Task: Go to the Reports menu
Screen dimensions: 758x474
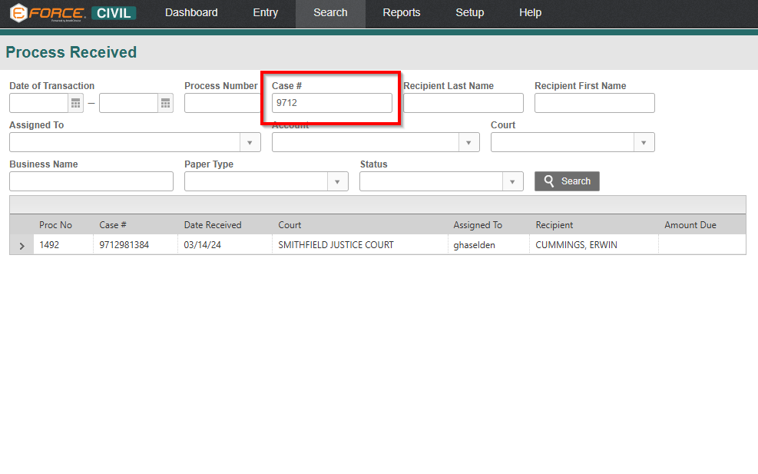Action: tap(402, 13)
